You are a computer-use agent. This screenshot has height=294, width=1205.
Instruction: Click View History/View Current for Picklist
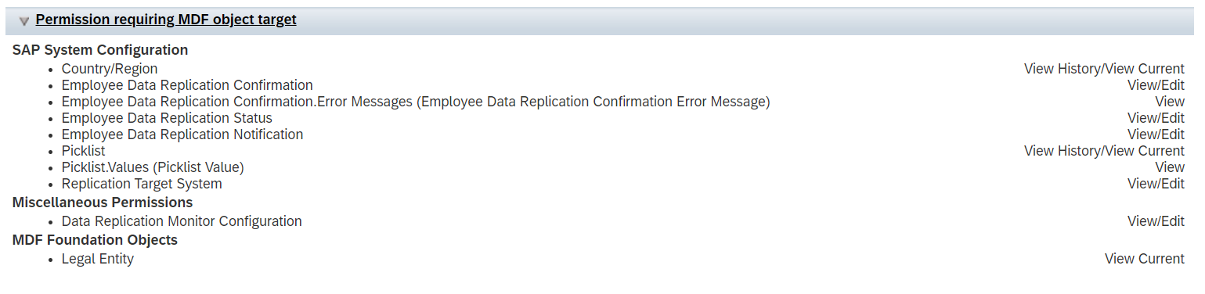[1104, 151]
